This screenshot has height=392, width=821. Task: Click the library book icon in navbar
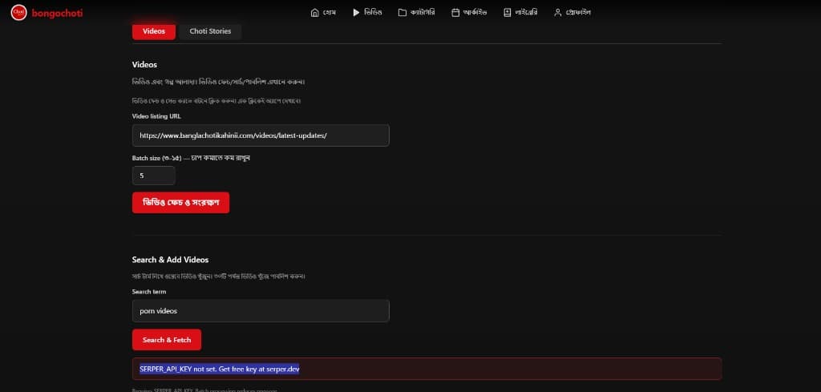(x=507, y=13)
